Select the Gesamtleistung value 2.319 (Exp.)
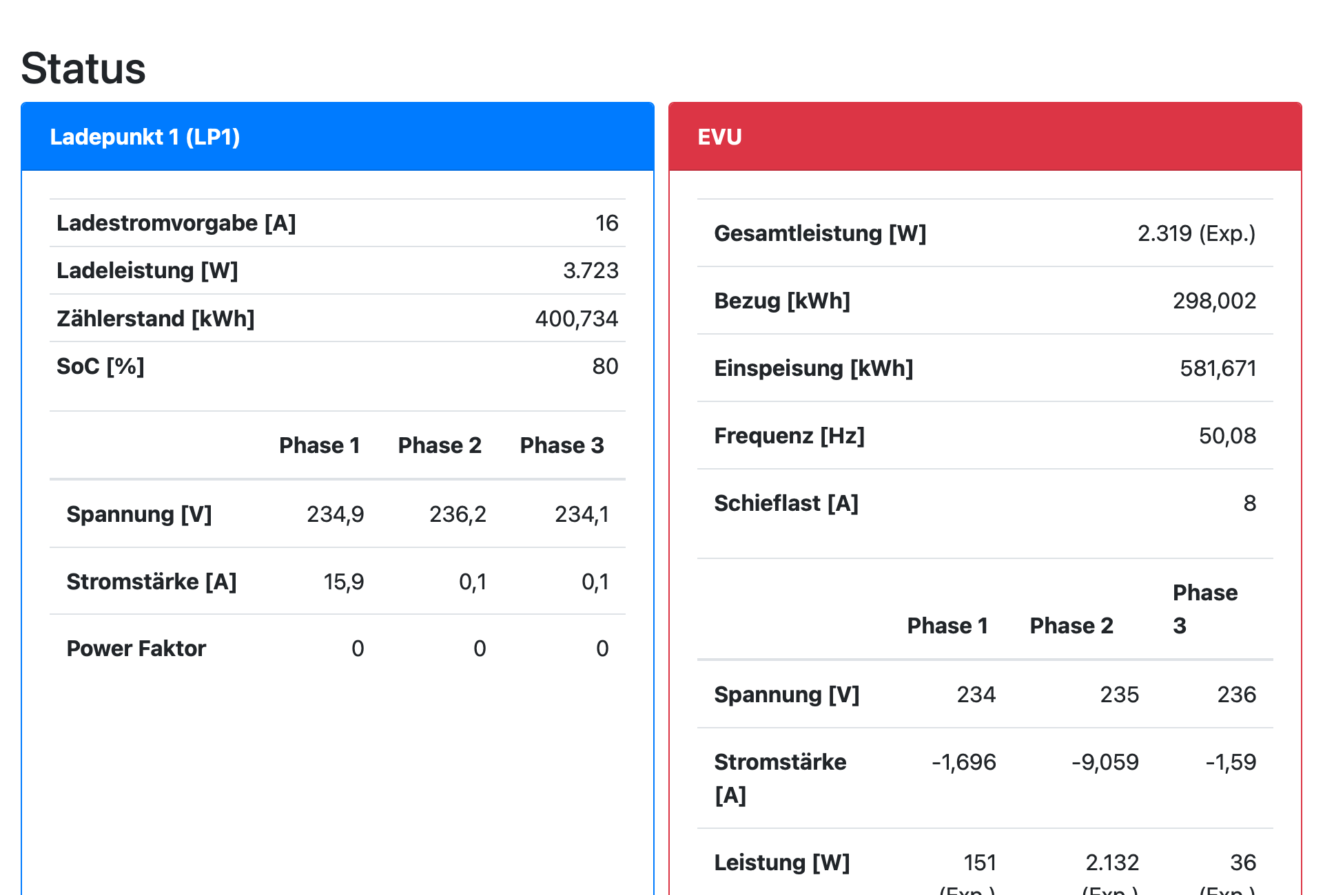 [1196, 233]
